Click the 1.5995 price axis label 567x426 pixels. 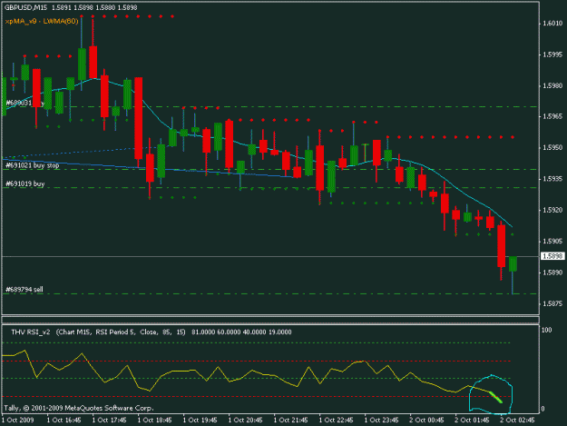tap(552, 54)
